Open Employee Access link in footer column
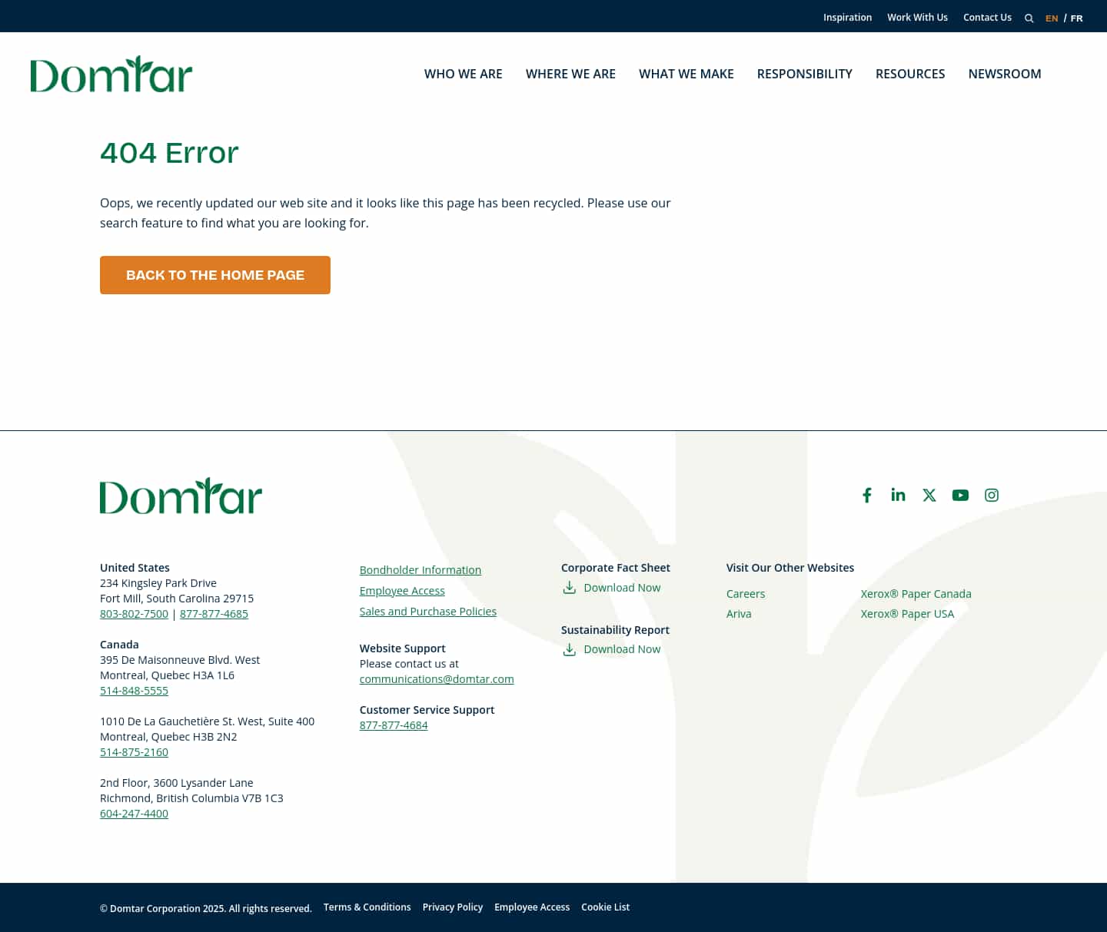The width and height of the screenshot is (1107, 932). (402, 591)
